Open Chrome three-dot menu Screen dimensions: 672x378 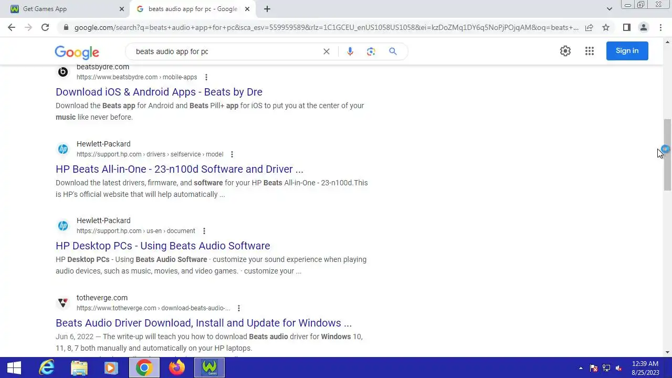[660, 27]
